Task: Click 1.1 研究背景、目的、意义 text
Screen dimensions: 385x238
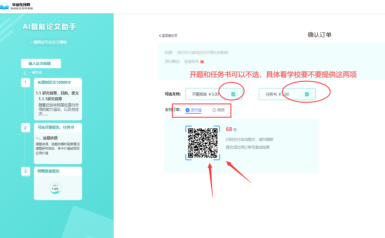Action: pos(57,93)
